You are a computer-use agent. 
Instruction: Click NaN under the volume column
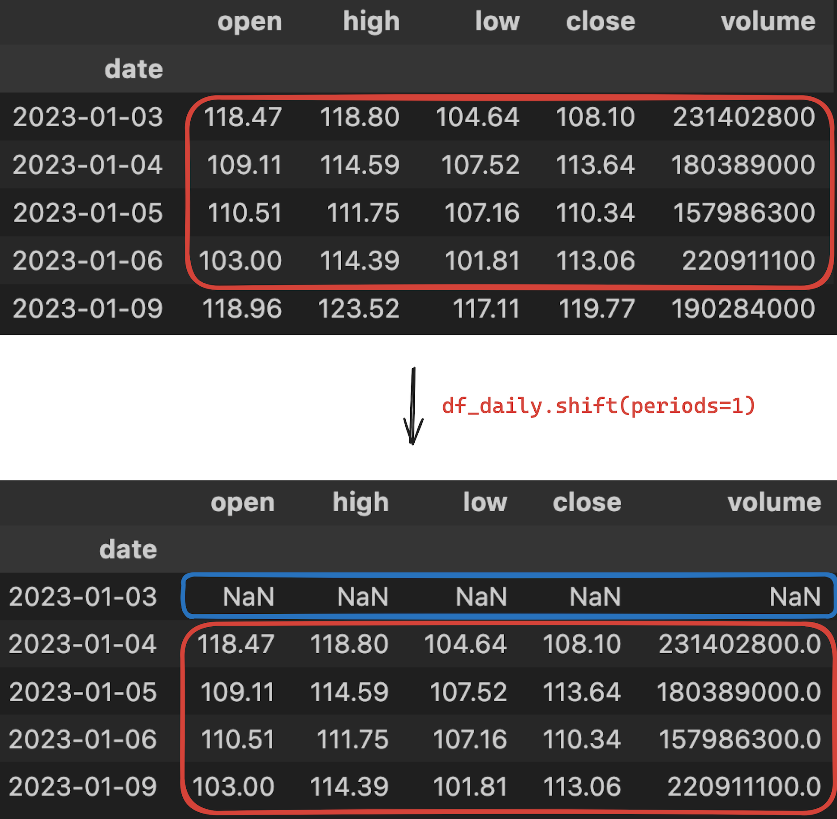pos(795,597)
